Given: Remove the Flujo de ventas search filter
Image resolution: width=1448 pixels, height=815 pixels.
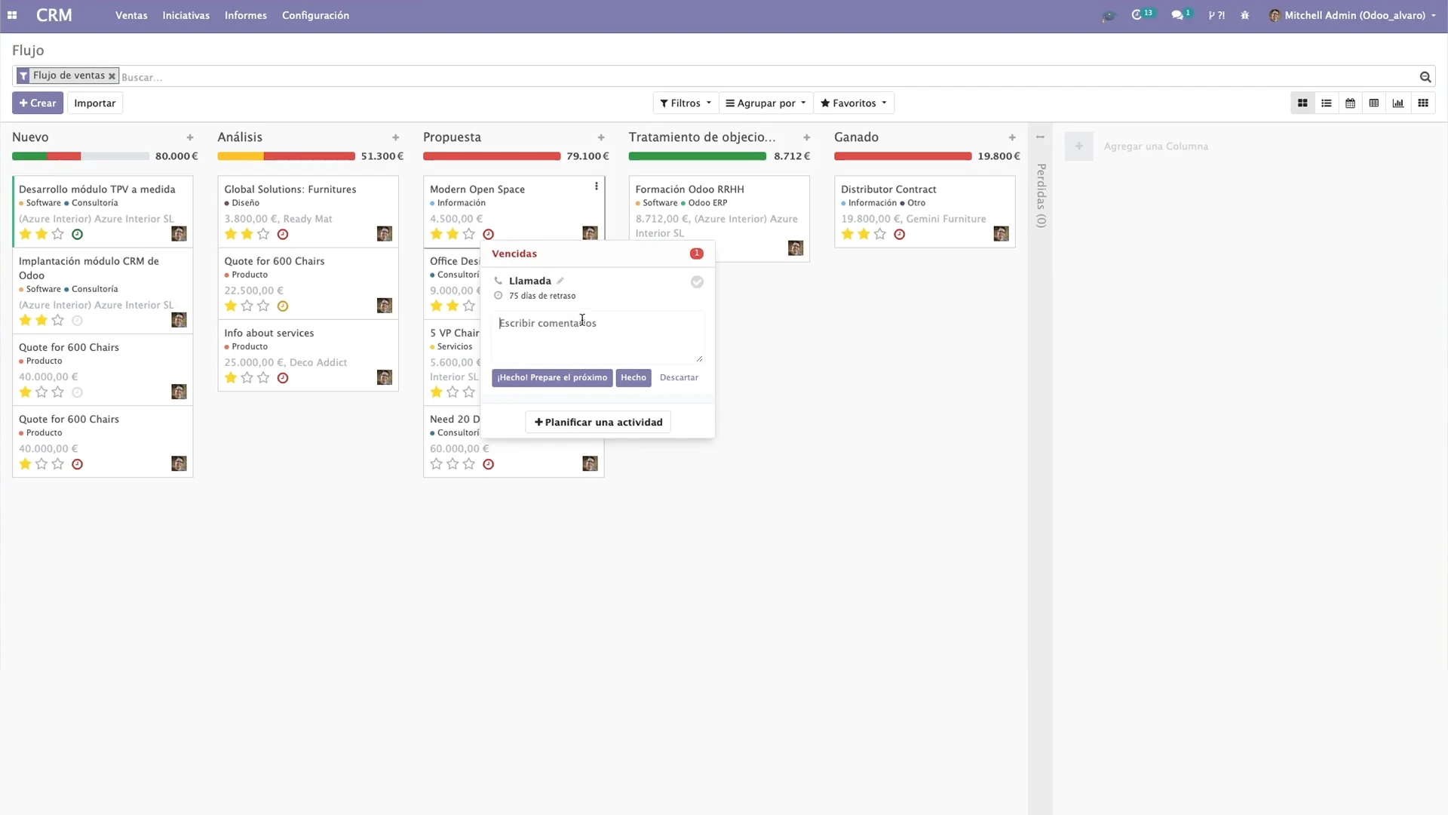Looking at the screenshot, I should tap(112, 76).
